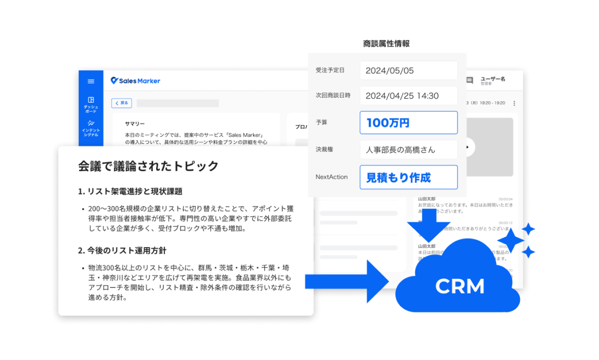599x360 pixels.
Task: Click the 2. 今後のリスト運用方針 topic heading
Action: pos(122,251)
